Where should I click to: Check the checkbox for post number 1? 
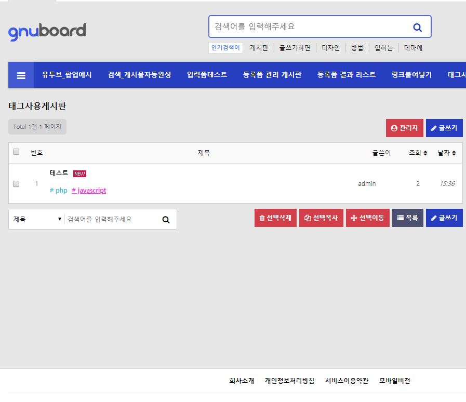16,184
